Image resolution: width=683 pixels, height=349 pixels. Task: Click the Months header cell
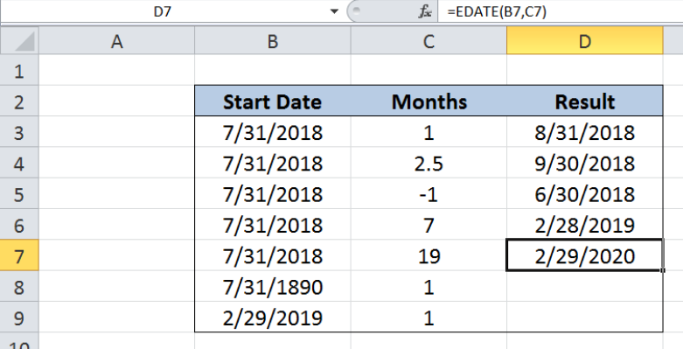click(429, 101)
